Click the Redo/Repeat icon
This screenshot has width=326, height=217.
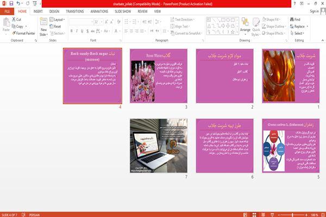pos(28,3)
